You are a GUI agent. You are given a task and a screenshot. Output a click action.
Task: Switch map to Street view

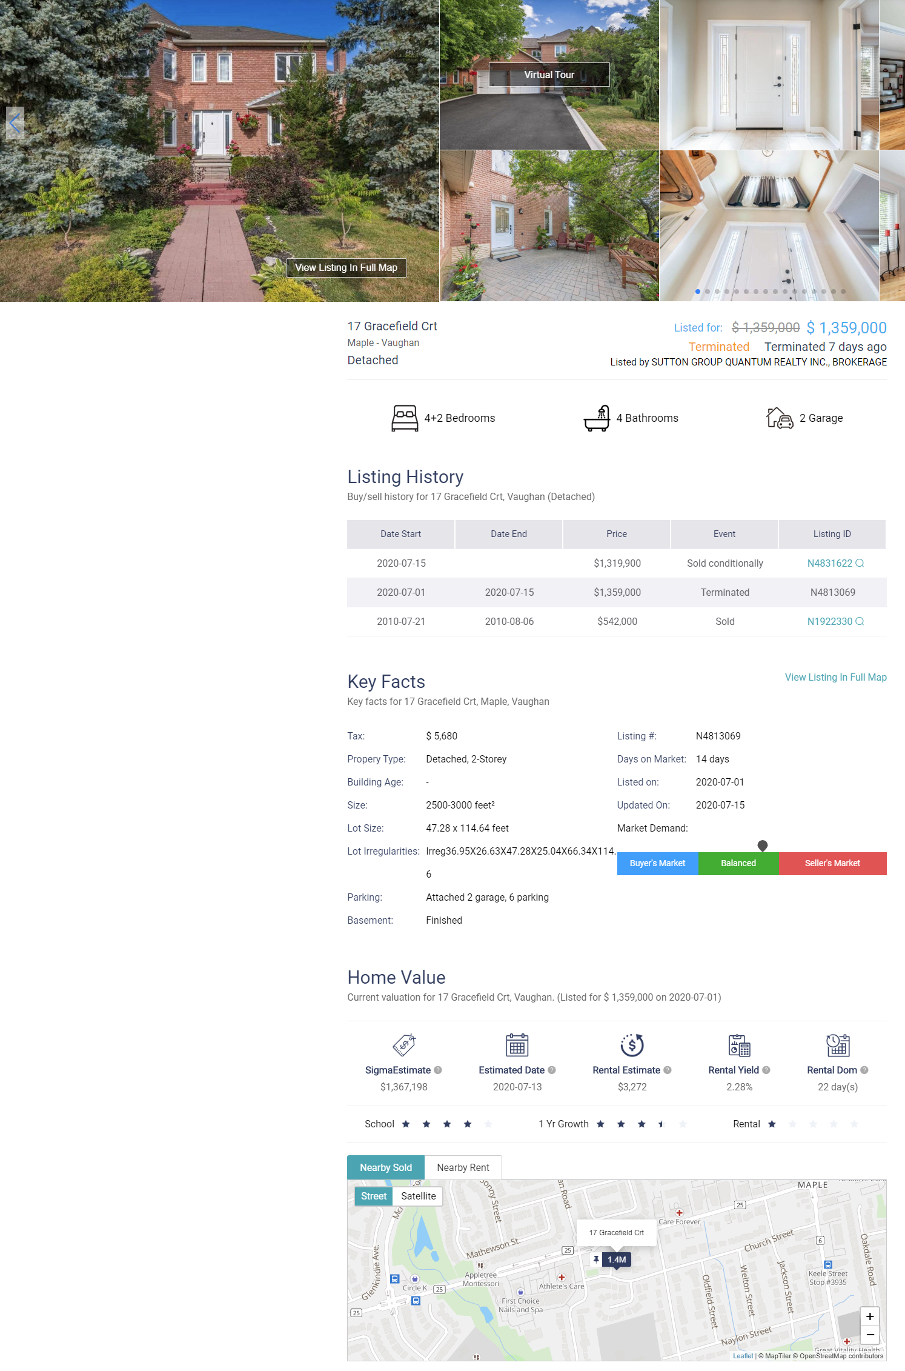point(374,1196)
